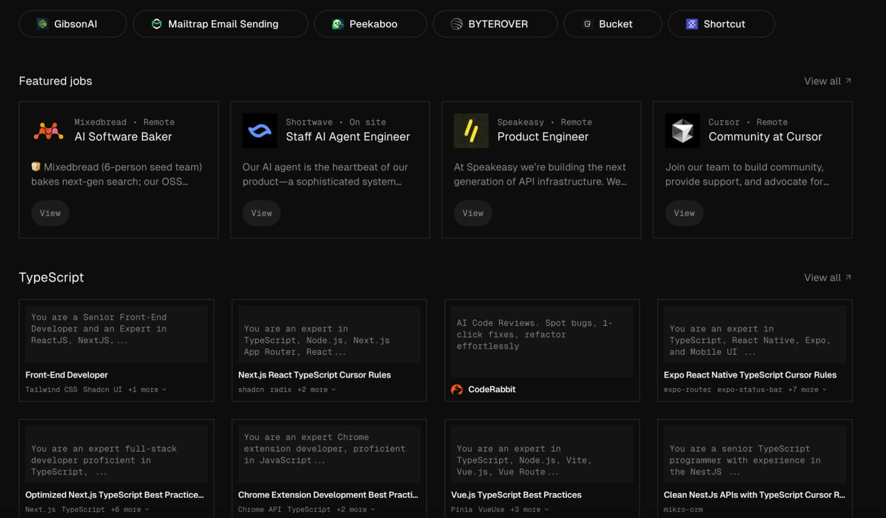This screenshot has width=886, height=518.
Task: Click the GibsonAI icon in sponsor chip
Action: [x=42, y=24]
